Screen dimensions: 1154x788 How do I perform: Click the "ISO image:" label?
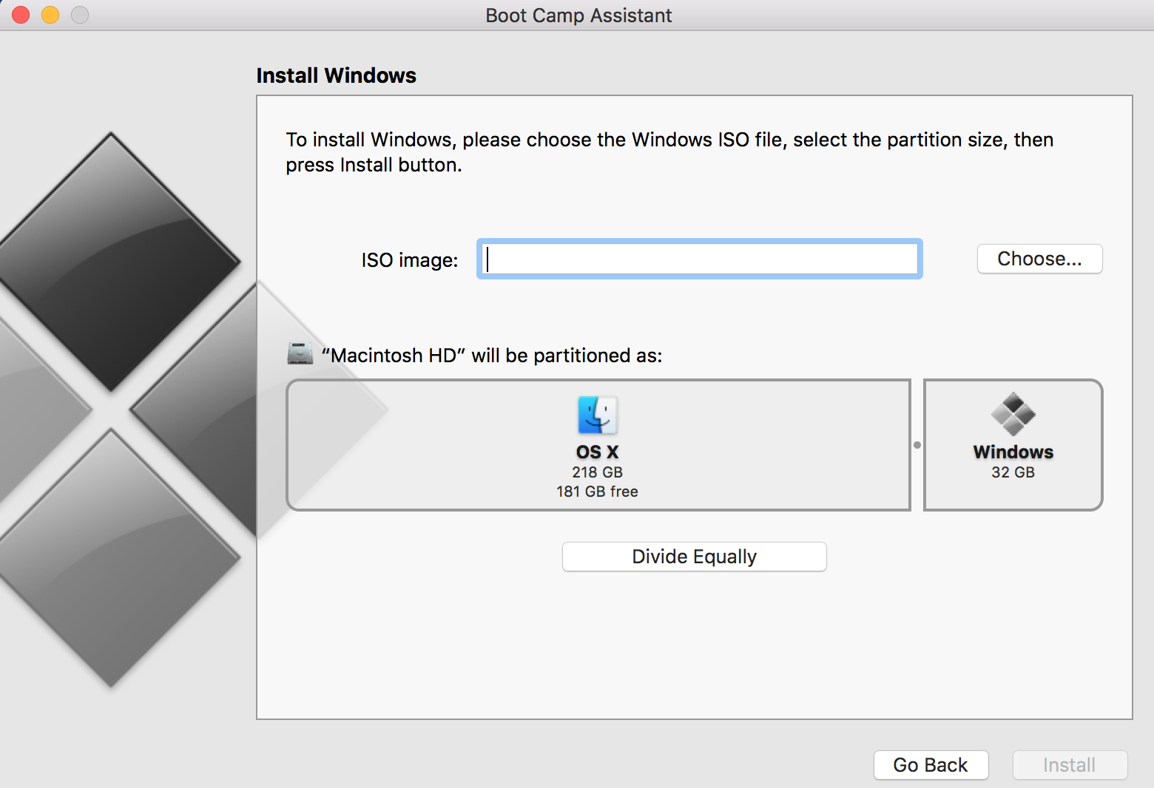coord(410,260)
